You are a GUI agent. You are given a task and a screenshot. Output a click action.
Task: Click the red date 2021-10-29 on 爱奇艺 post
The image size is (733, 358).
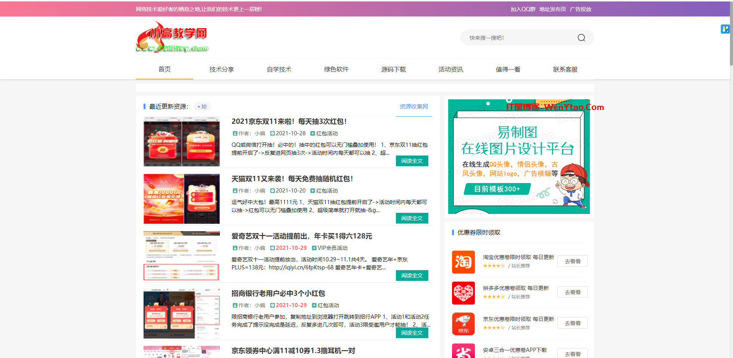point(291,248)
